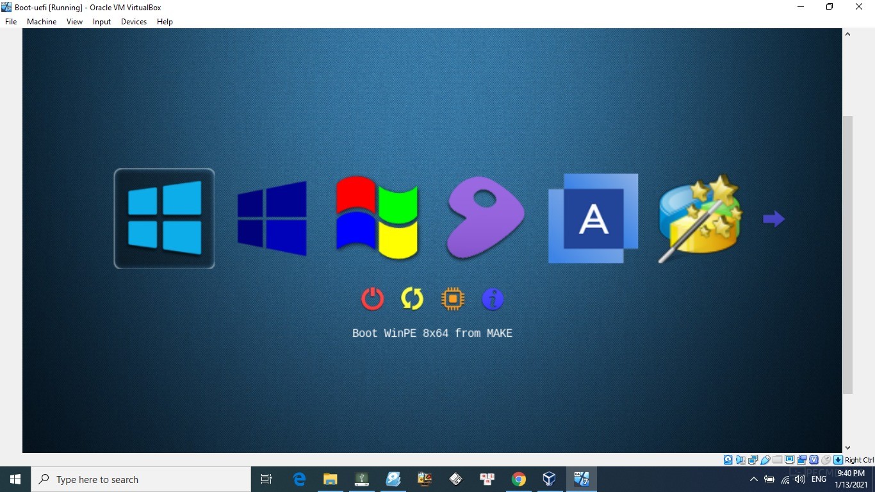
Task: Choose the dark-blue Windows logo boot entry
Action: 272,218
